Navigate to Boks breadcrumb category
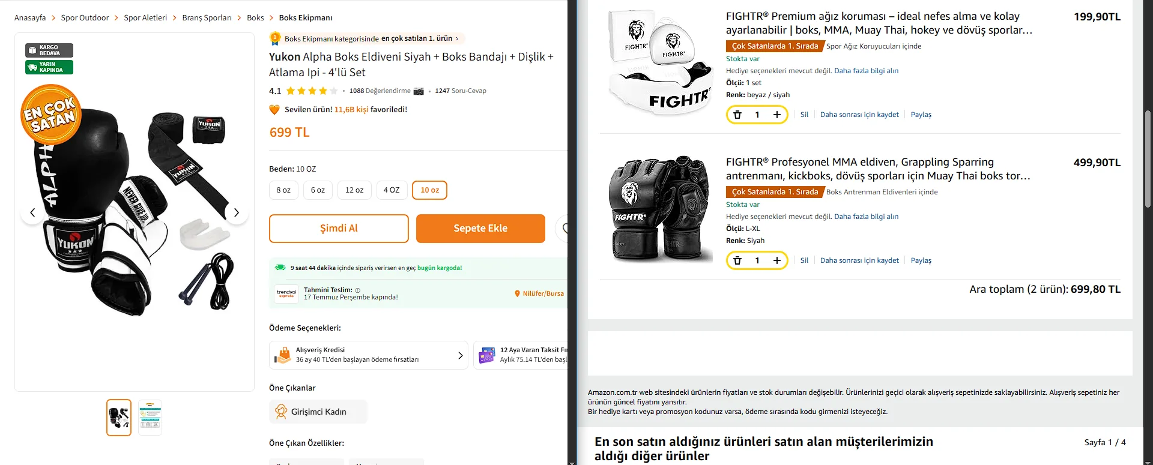1153x465 pixels. (255, 18)
